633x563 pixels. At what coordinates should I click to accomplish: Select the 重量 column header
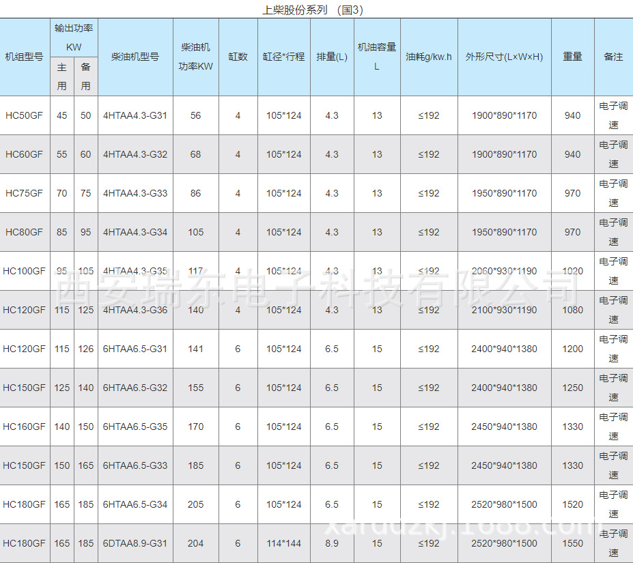573,57
